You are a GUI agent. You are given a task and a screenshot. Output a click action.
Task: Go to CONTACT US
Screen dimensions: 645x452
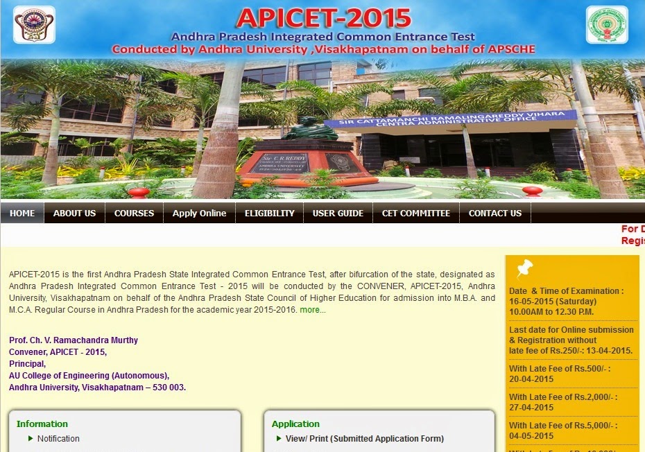click(495, 213)
